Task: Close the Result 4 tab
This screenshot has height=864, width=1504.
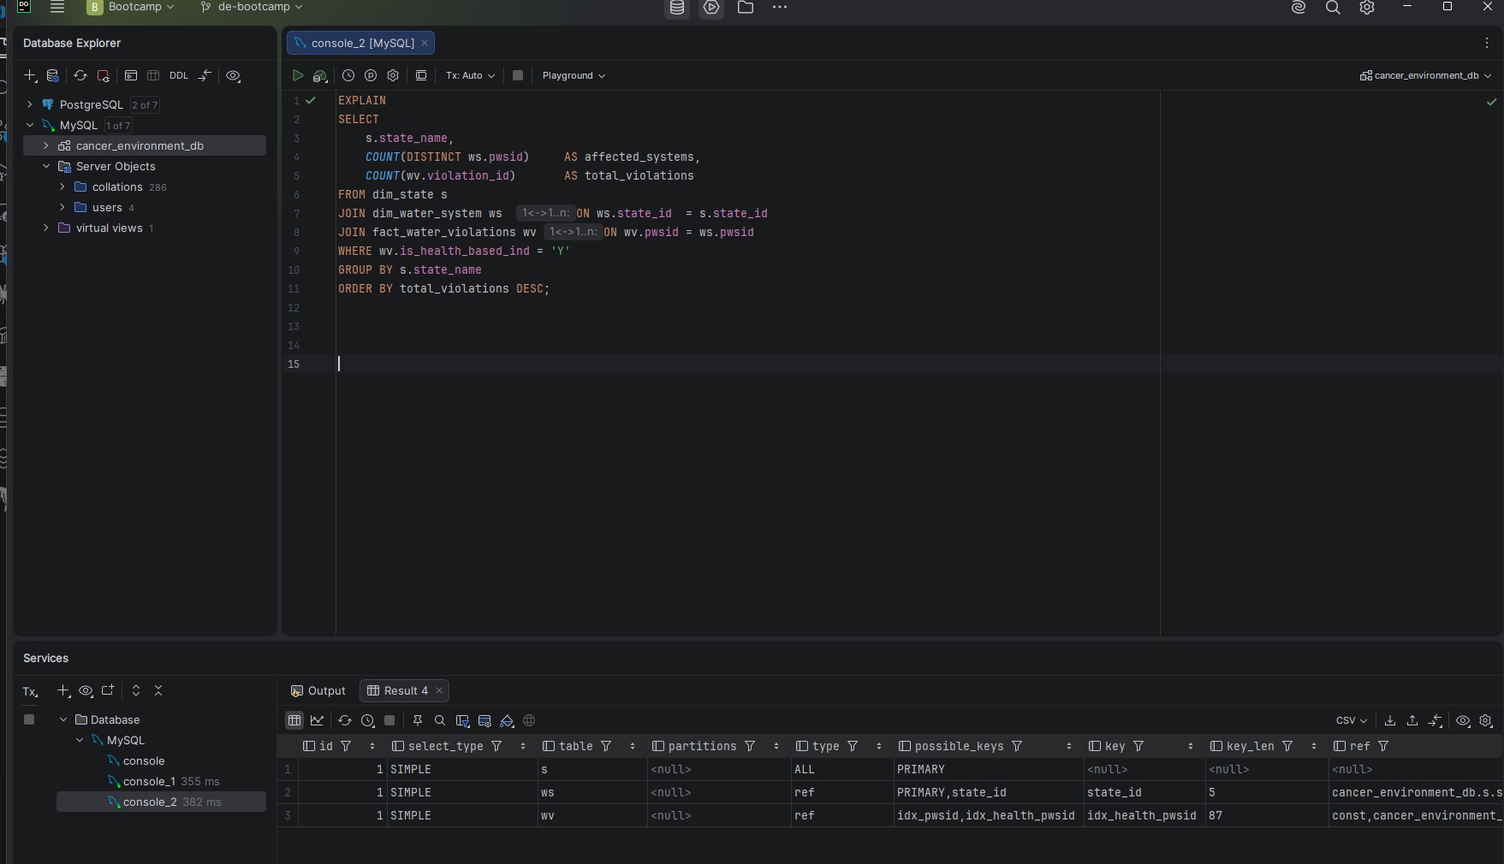Action: (439, 690)
